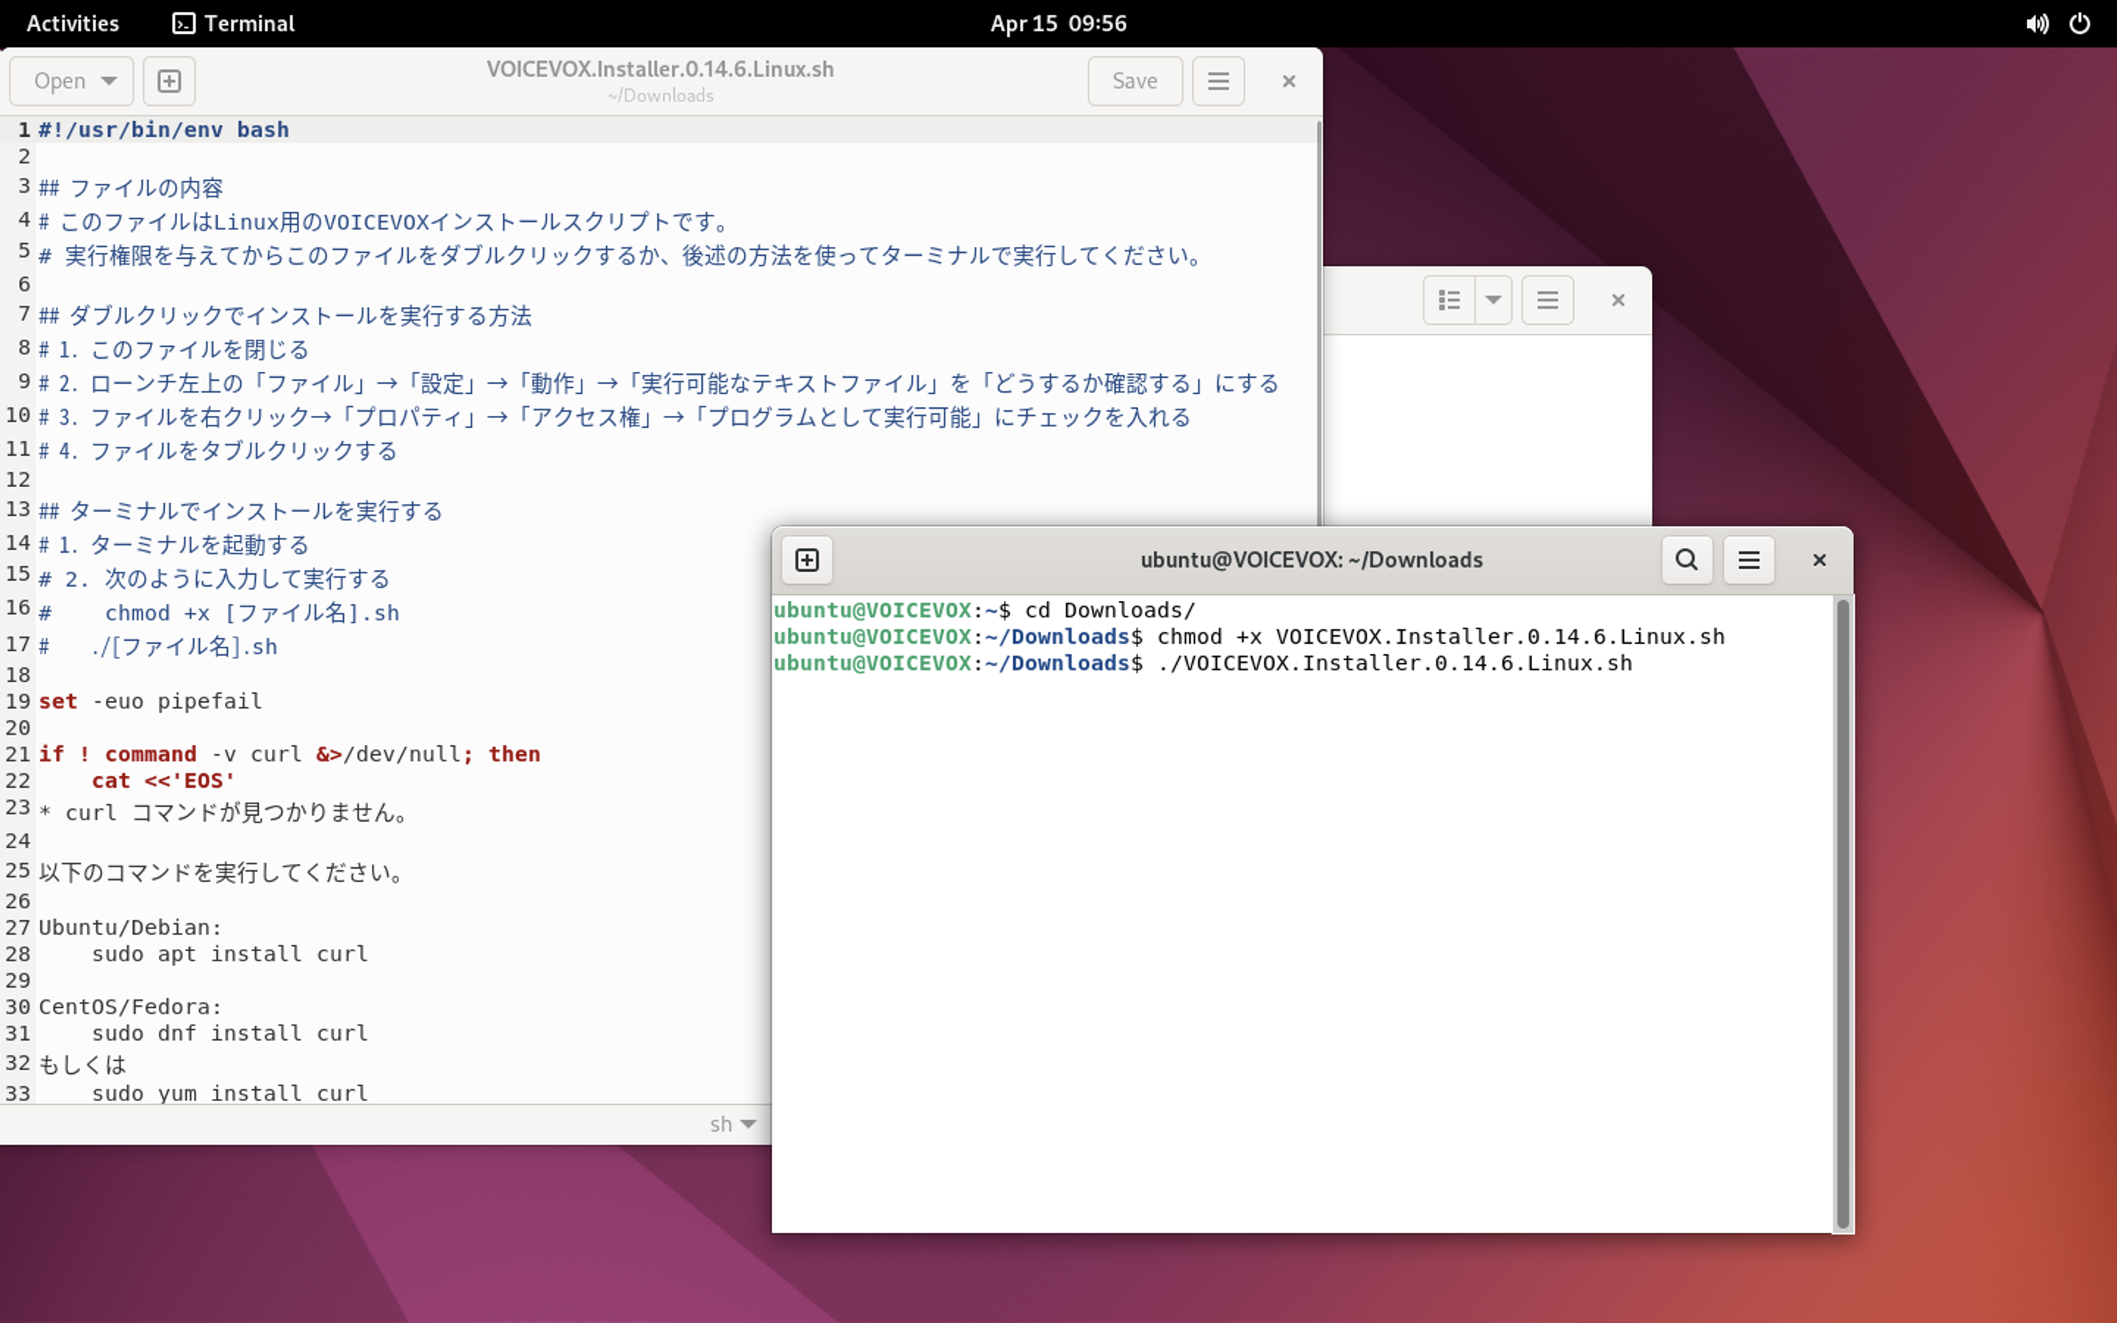Viewport: 2117px width, 1323px height.
Task: Create a new document tab in gedit
Action: 168,81
